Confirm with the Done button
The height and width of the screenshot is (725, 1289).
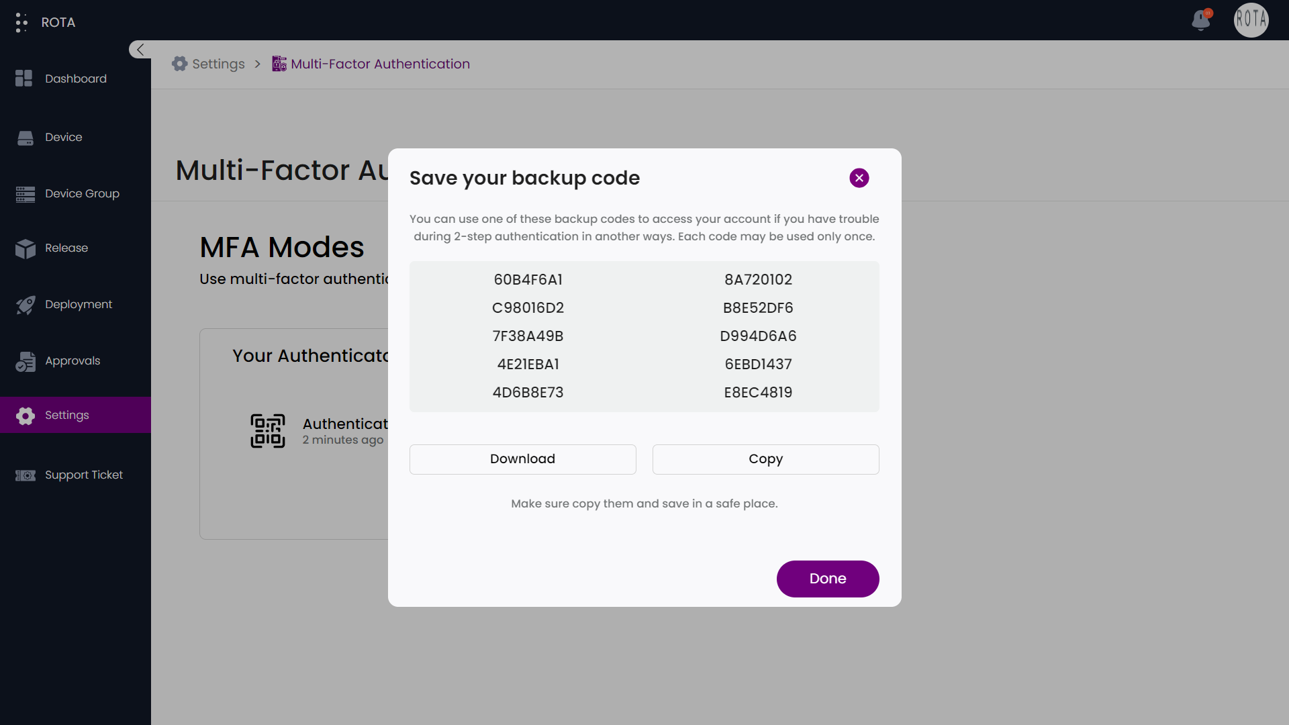(828, 579)
